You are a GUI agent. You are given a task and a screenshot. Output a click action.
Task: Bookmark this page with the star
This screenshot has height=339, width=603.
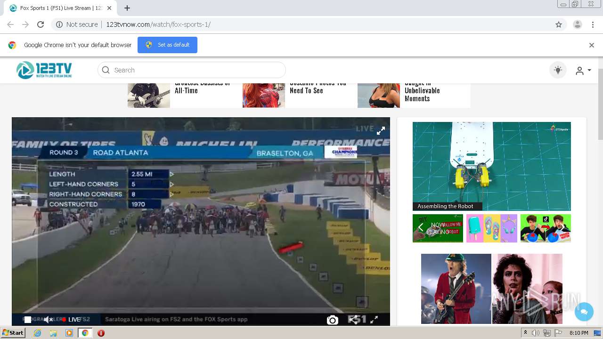point(559,24)
